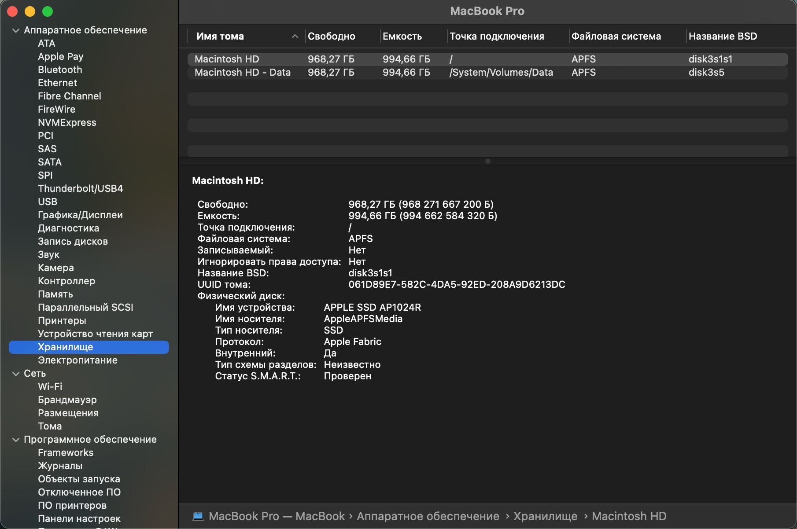Click Macintosh HD breadcrumb in path bar
The image size is (797, 529).
click(x=629, y=516)
